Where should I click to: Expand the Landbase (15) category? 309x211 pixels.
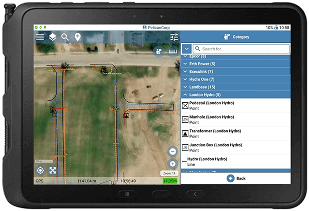point(235,87)
